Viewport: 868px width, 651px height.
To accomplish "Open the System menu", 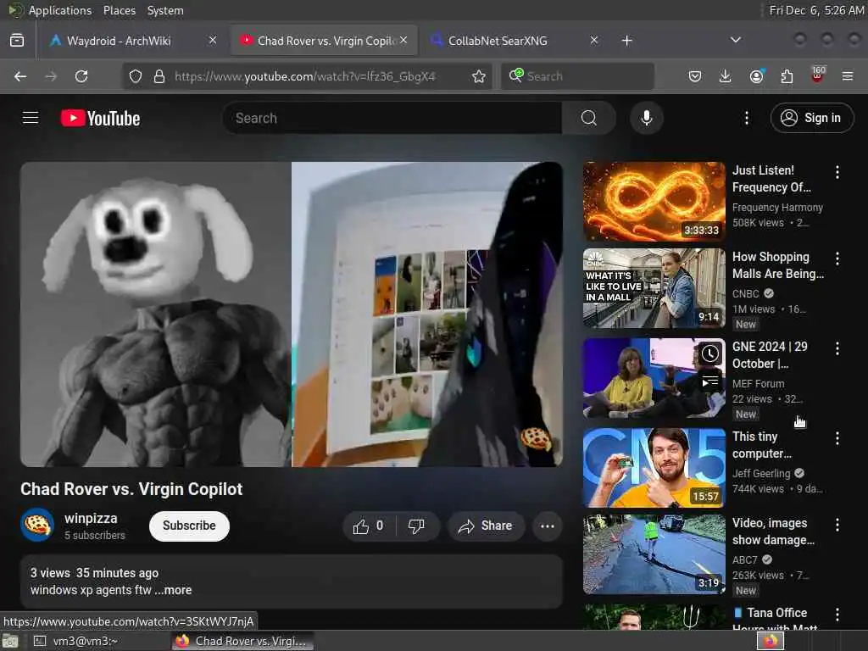I will point(165,10).
